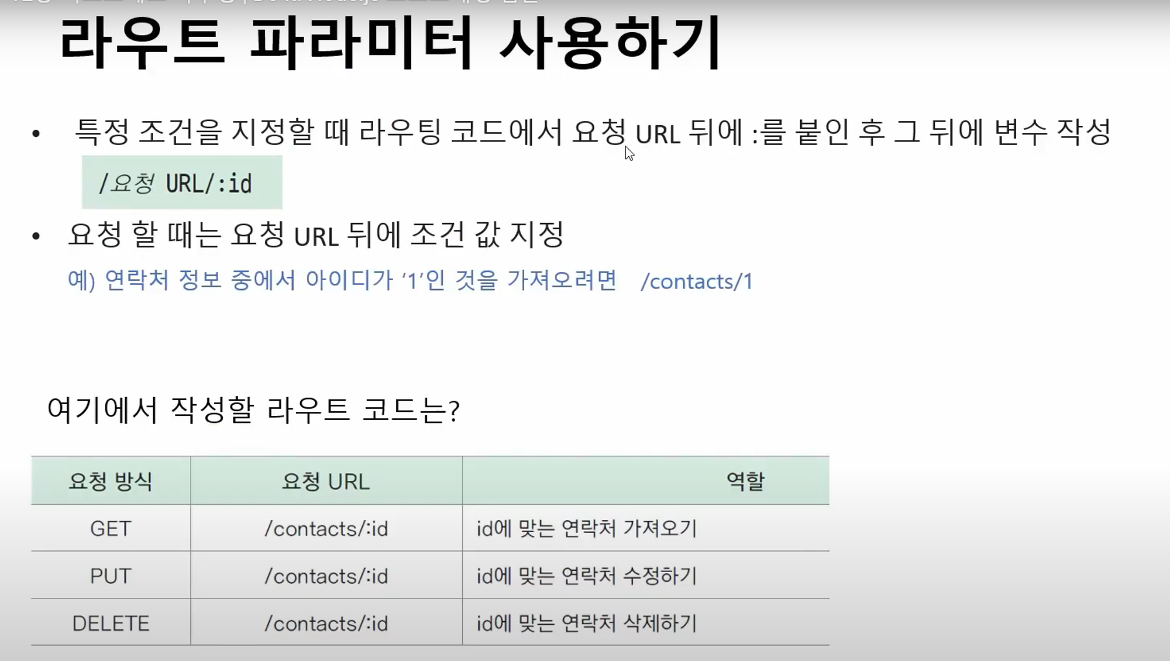Click the first bullet about 특정 조건을 지정할 때

592,132
